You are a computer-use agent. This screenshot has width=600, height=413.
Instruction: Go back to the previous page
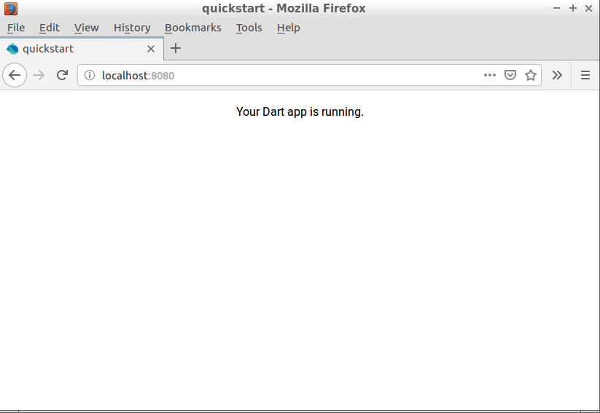pos(15,75)
